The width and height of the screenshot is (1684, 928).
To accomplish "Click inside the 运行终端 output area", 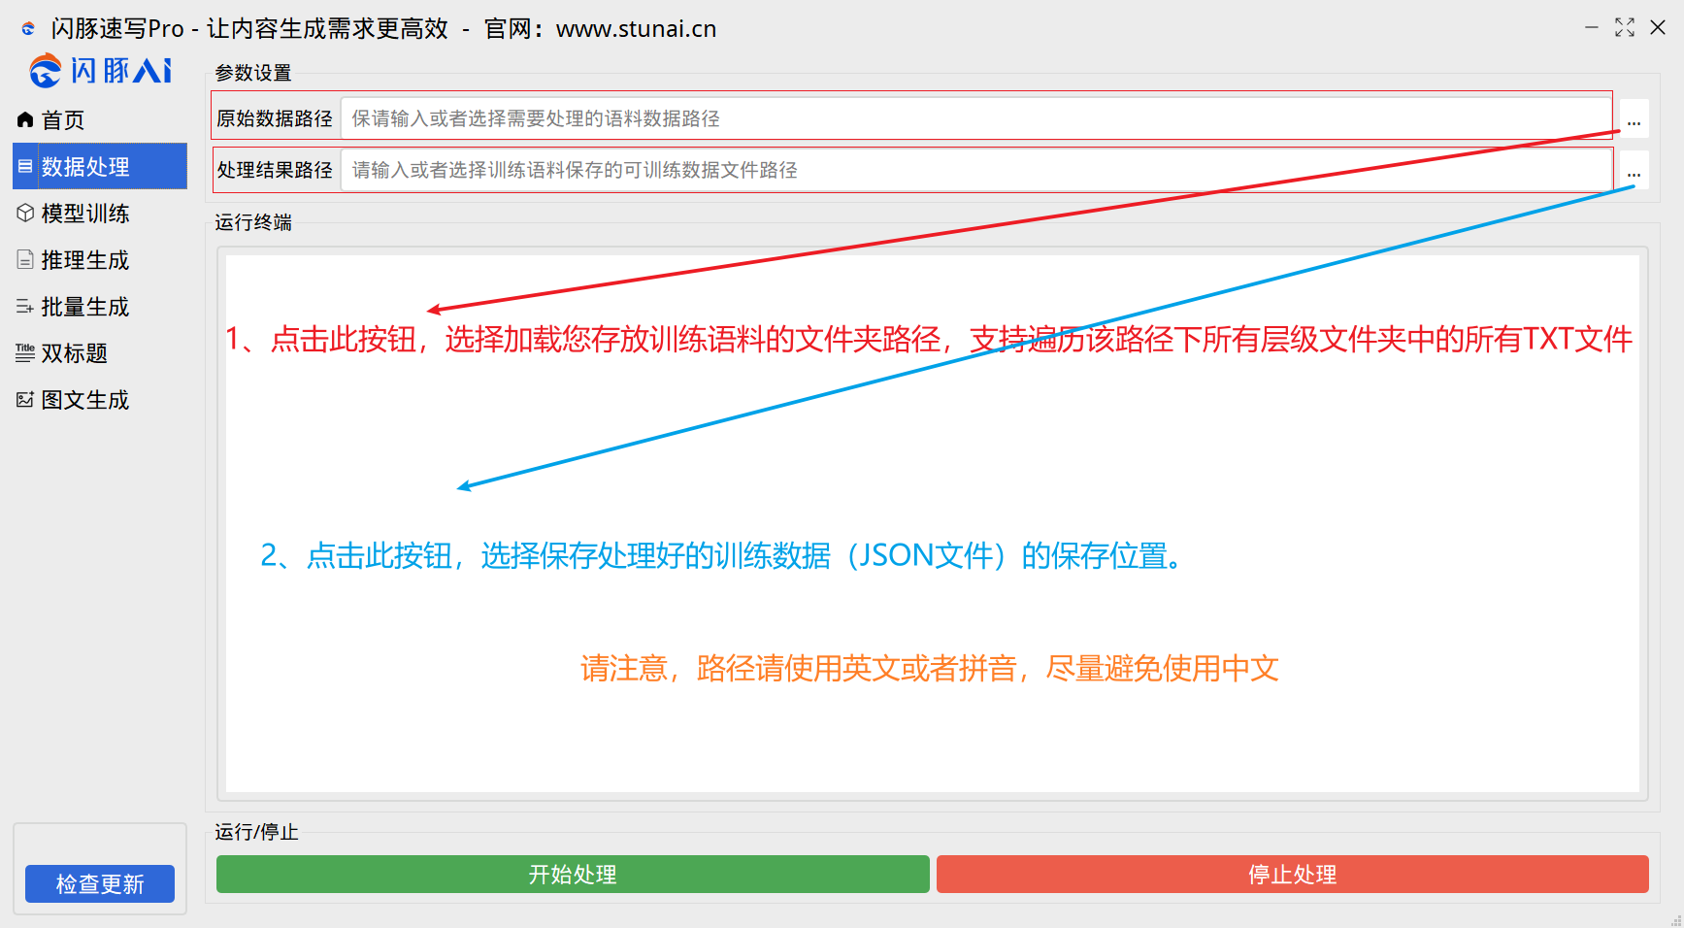I will point(932,524).
